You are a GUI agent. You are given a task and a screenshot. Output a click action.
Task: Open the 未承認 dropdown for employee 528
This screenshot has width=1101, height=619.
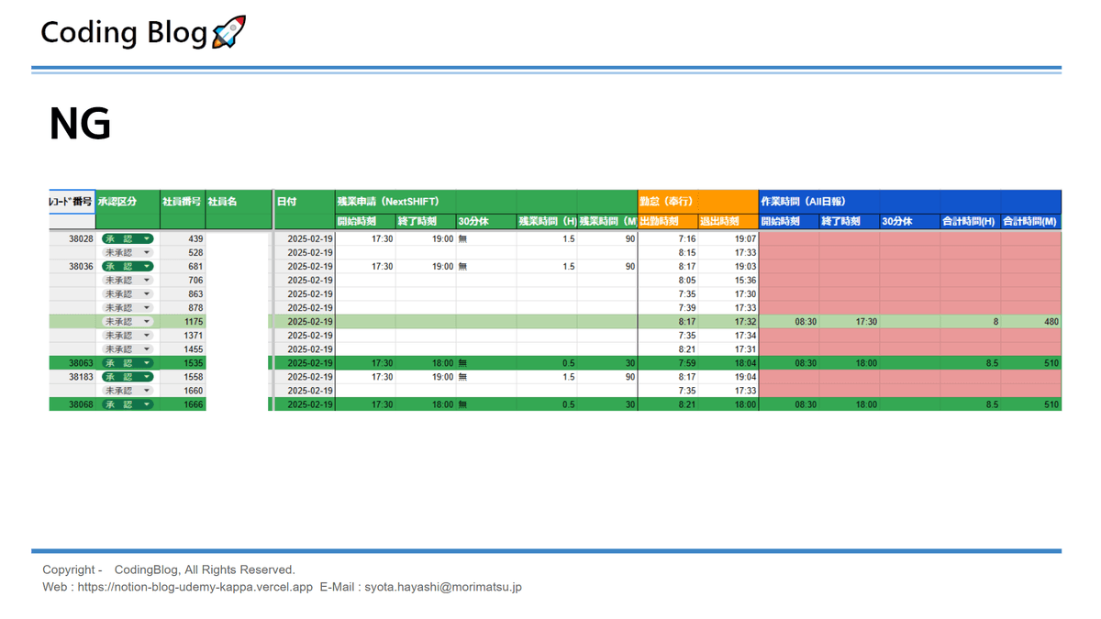(147, 252)
